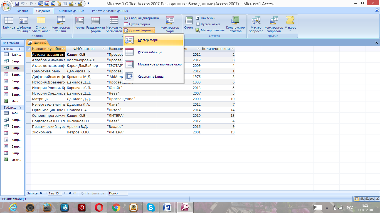Open Конструктор запросов
This screenshot has width=380, height=213.
(274, 24)
